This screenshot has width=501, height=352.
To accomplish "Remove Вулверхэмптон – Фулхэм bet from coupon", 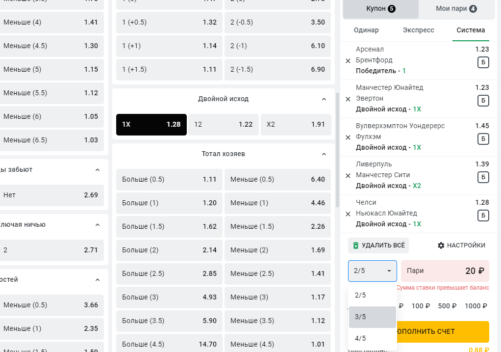I will click(x=348, y=137).
